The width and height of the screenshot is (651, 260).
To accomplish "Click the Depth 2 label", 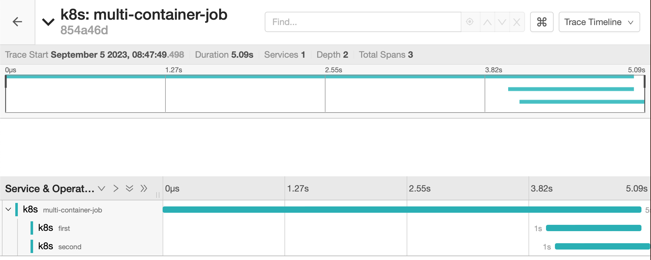I will coord(332,55).
